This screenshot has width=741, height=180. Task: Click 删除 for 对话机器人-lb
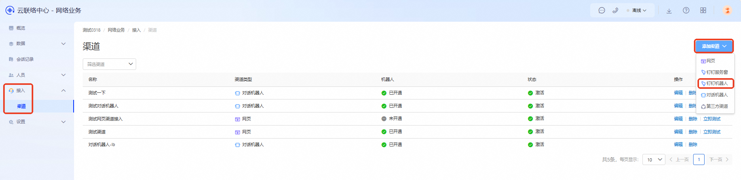pyautogui.click(x=693, y=144)
